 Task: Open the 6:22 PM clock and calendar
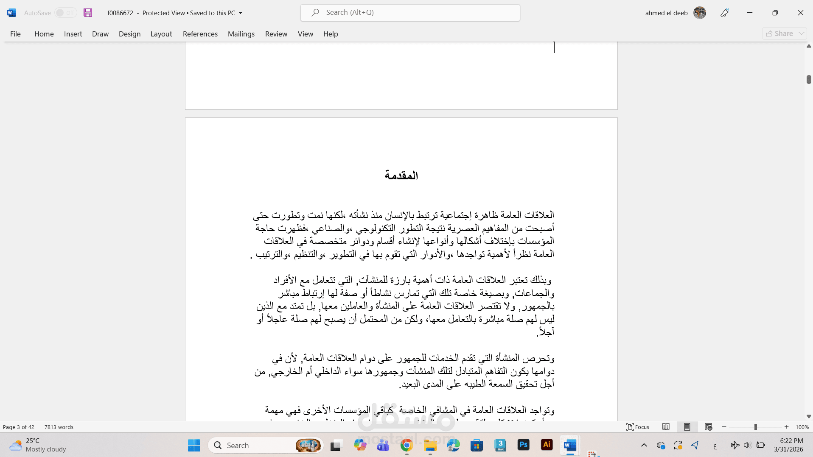point(788,445)
